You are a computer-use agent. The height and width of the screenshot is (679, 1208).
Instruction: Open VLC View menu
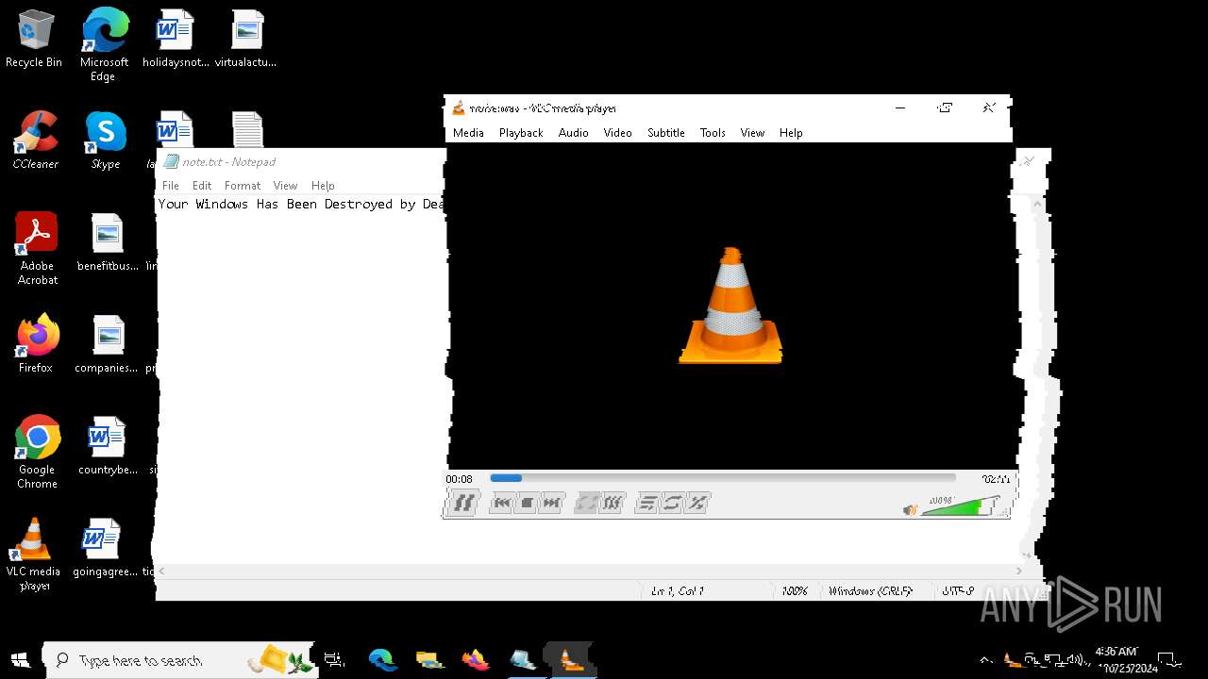coord(752,133)
